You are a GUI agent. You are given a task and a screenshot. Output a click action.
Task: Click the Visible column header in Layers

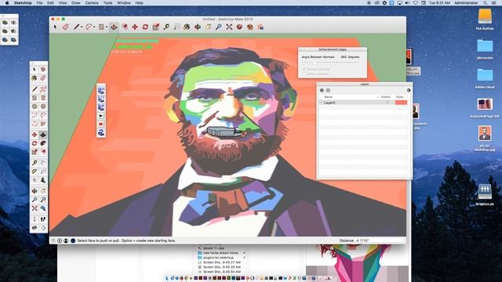385,97
